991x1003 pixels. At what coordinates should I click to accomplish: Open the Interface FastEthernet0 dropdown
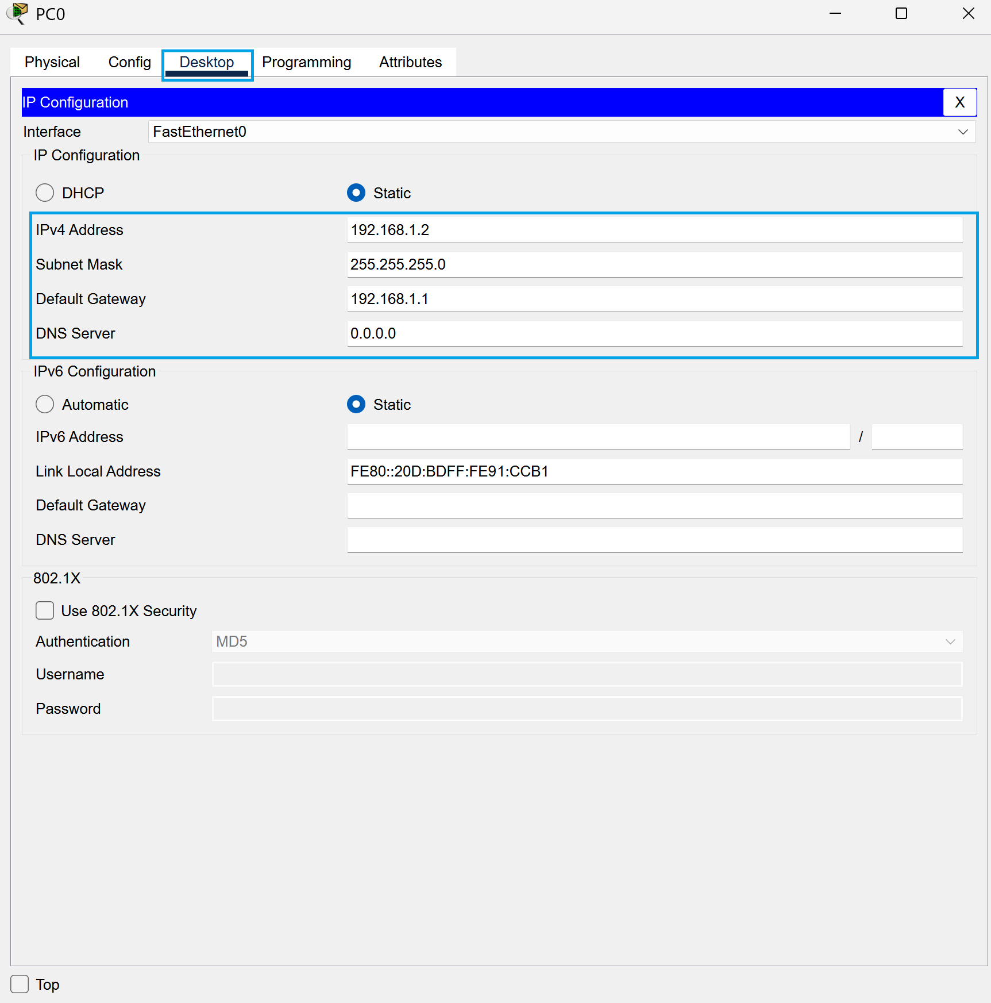(x=562, y=132)
